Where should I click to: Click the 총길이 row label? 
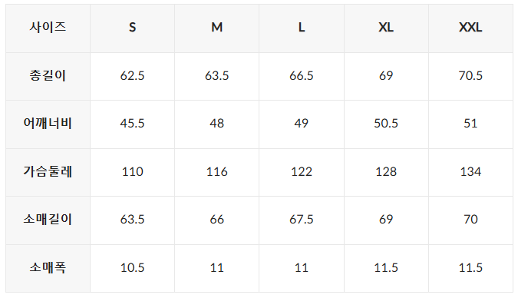(48, 76)
